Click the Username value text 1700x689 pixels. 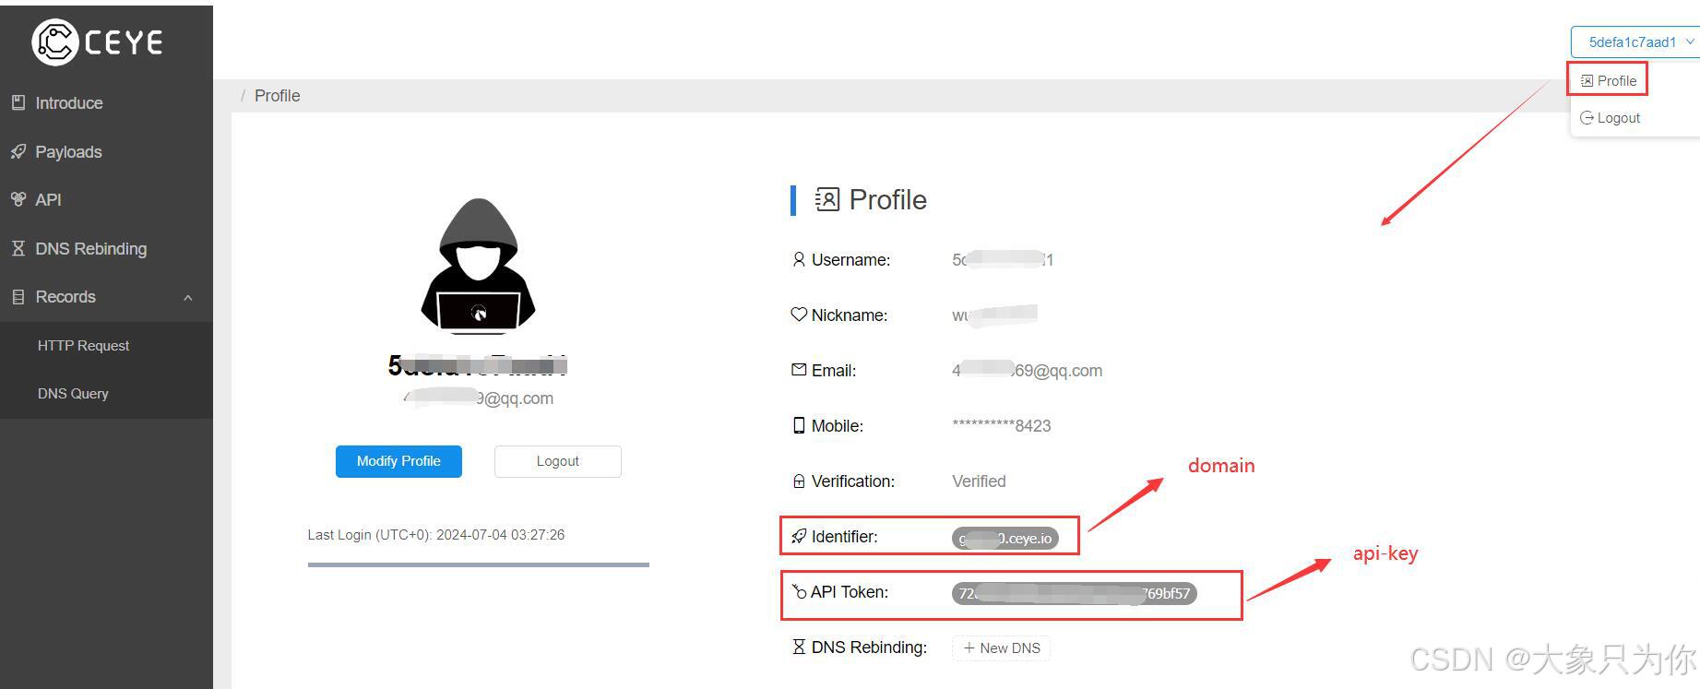(1003, 260)
